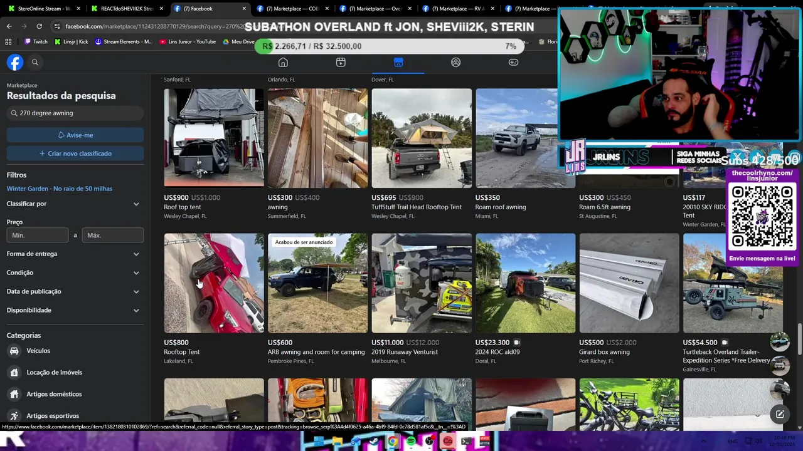Open Chrome apps grid in bookmarks bar
This screenshot has width=803, height=451.
[8, 42]
